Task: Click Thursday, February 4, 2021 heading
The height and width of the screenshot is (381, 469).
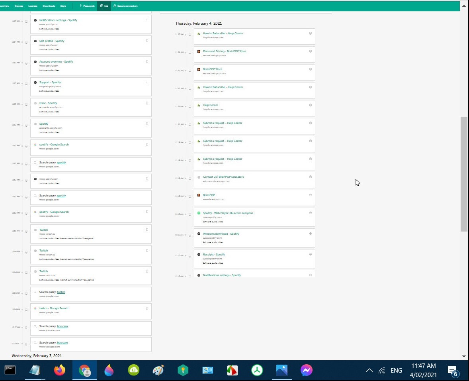Action: 198,24
